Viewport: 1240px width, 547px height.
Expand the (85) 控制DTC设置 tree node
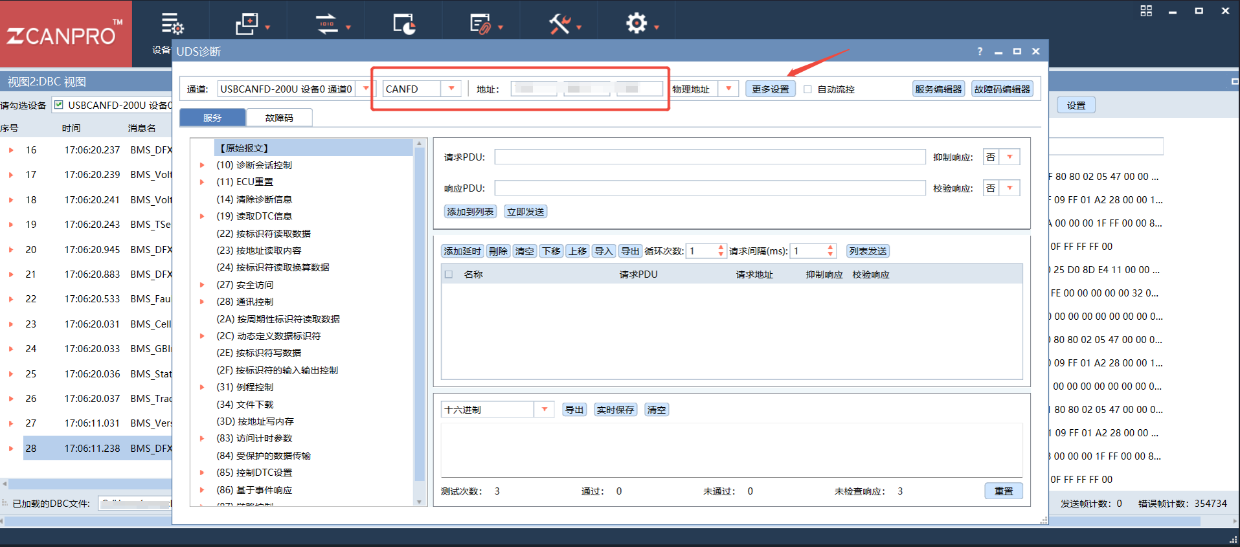tap(202, 473)
